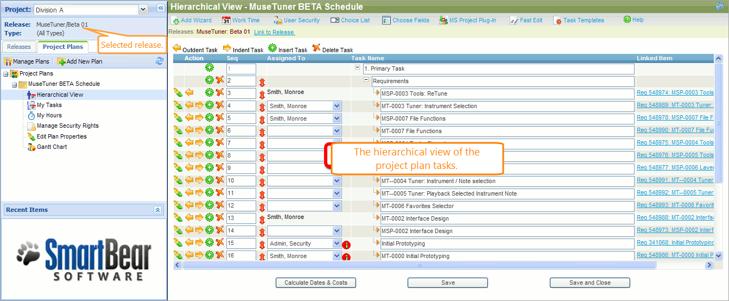Open the MS Project Plug-In tool

point(443,20)
